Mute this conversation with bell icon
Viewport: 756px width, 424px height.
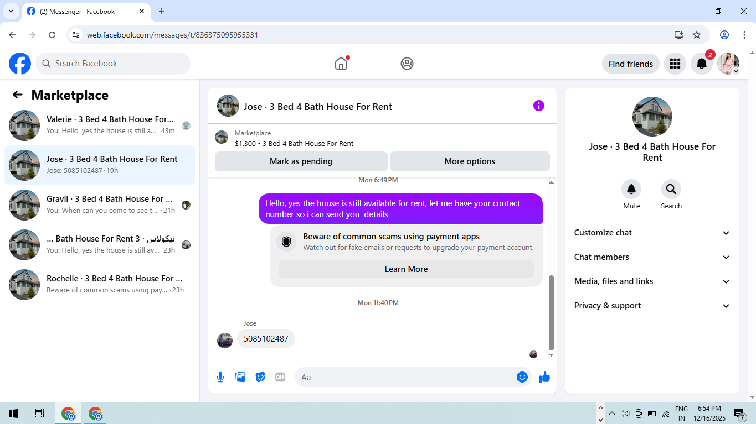[631, 190]
